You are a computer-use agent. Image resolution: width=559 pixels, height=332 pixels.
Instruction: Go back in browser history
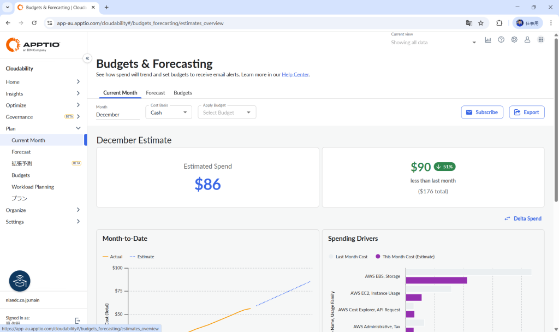[x=8, y=23]
